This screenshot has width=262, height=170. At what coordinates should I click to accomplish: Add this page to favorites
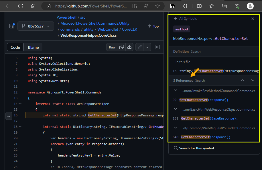157,6
